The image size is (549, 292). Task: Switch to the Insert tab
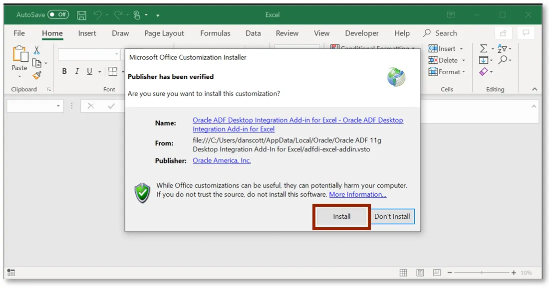click(87, 33)
